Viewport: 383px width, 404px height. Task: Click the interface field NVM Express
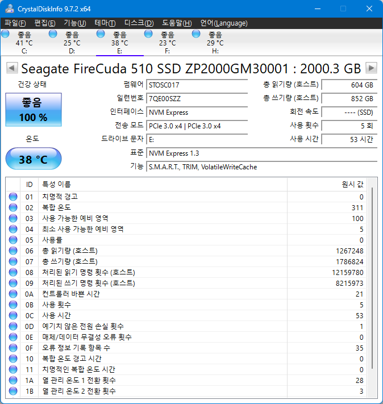click(197, 113)
